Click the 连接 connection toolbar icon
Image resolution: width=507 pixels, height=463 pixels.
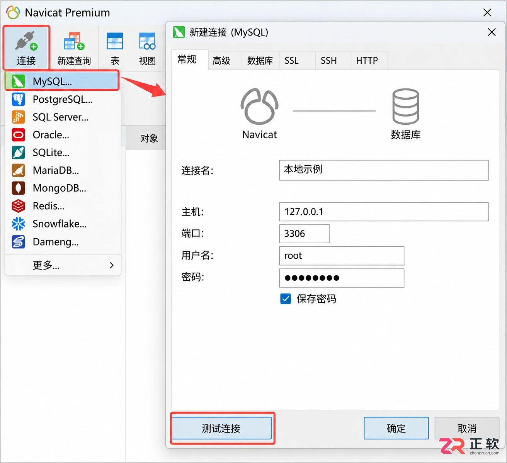coord(26,47)
